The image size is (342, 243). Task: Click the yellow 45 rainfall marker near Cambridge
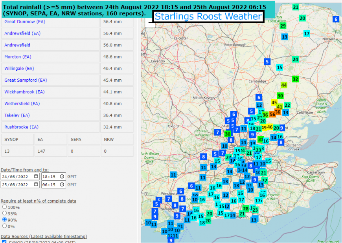(x=274, y=102)
